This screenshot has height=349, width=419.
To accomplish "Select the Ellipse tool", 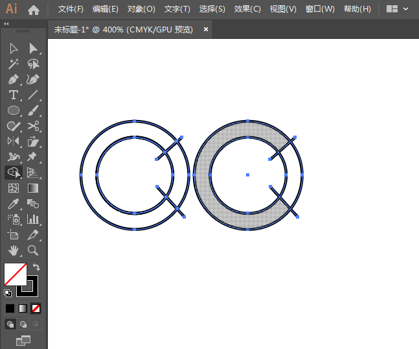I will coord(14,110).
